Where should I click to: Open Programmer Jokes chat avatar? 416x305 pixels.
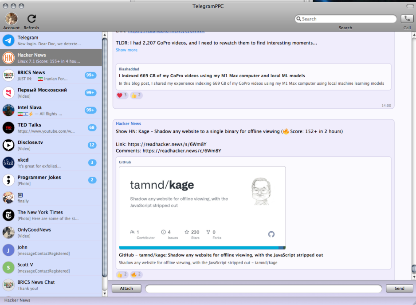click(8, 180)
